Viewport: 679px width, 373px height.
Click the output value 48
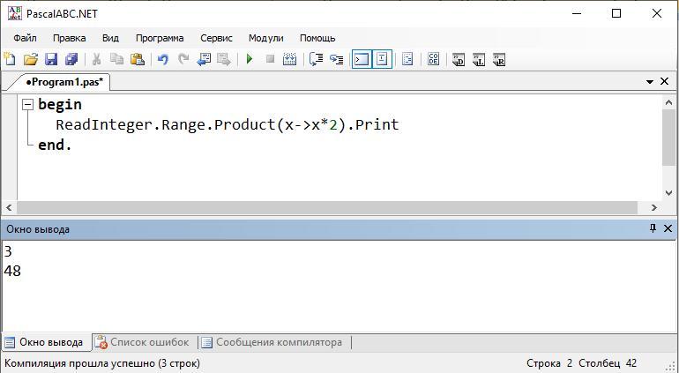[12, 272]
